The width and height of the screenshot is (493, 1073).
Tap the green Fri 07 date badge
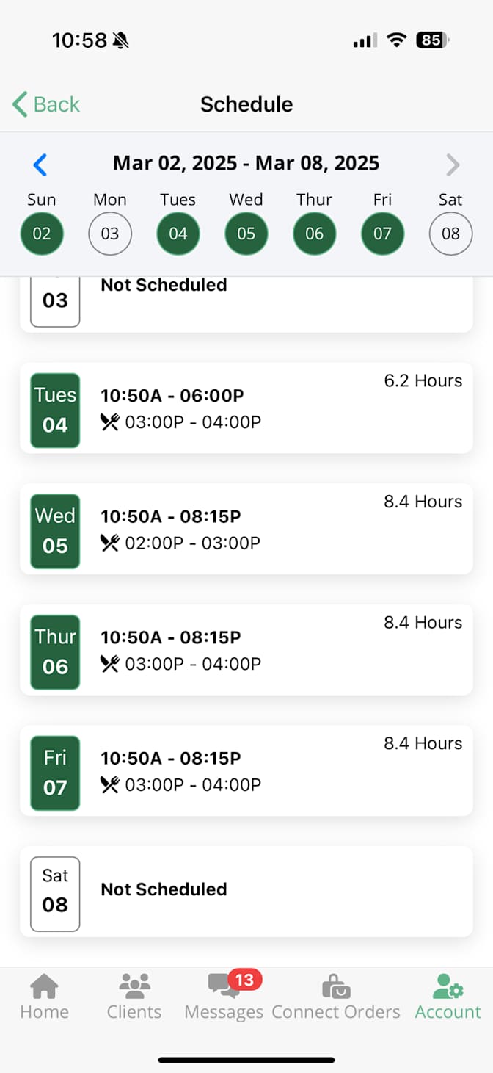[x=55, y=771]
